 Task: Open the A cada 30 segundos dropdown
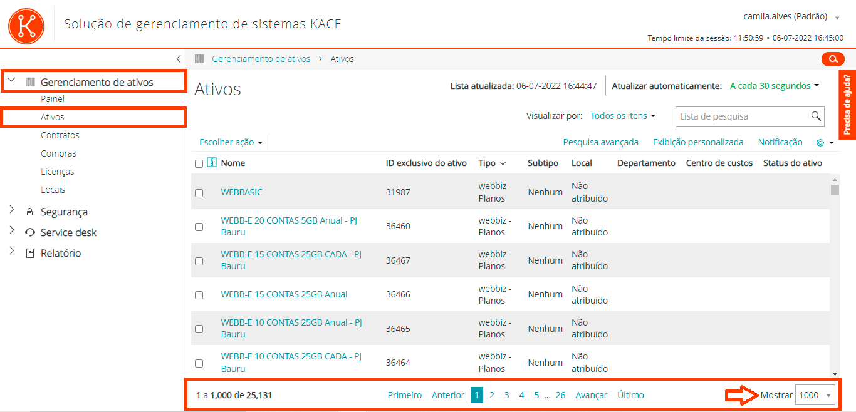point(775,86)
